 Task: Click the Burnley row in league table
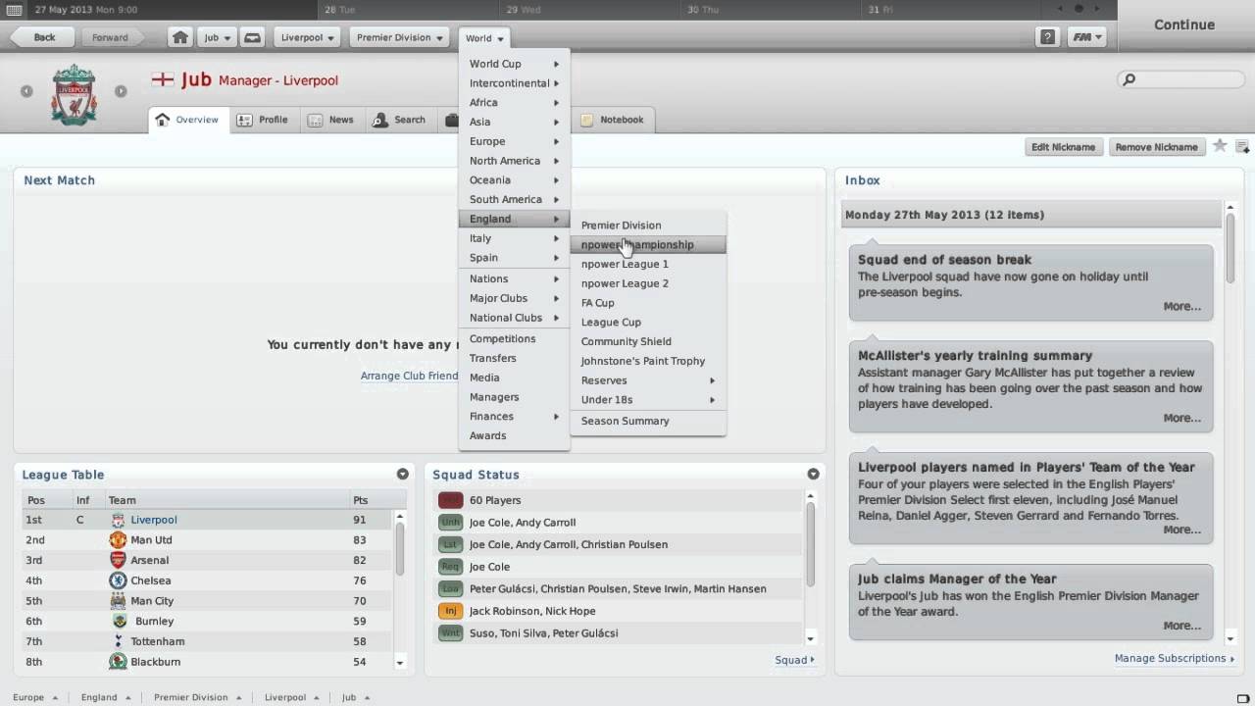point(207,621)
